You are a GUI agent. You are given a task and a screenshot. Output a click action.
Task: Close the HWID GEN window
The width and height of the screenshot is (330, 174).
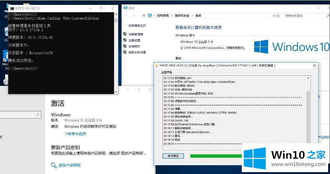(315, 66)
